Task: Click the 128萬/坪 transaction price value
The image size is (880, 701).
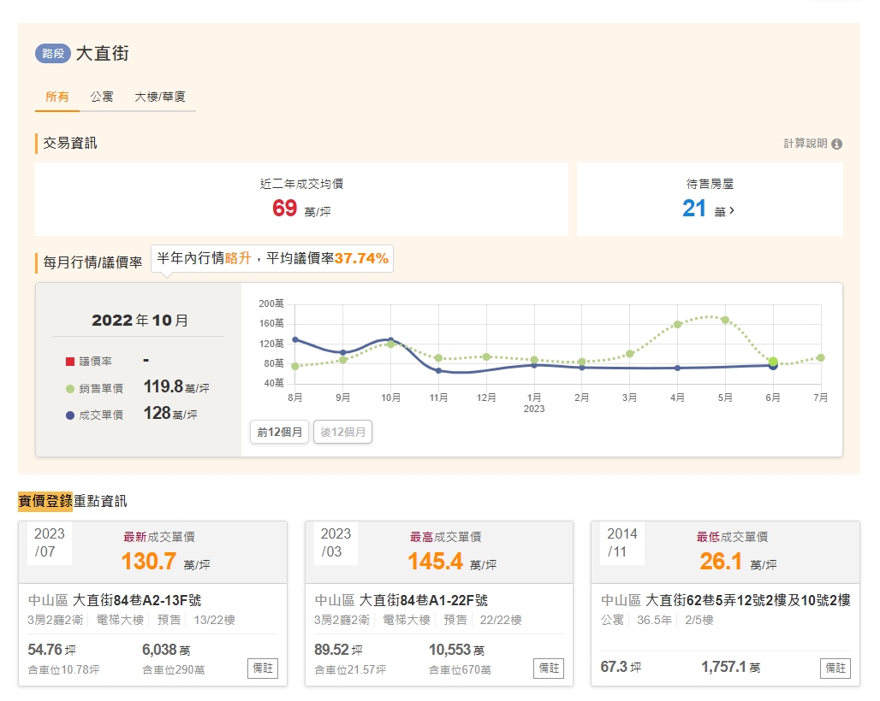Action: tap(170, 414)
